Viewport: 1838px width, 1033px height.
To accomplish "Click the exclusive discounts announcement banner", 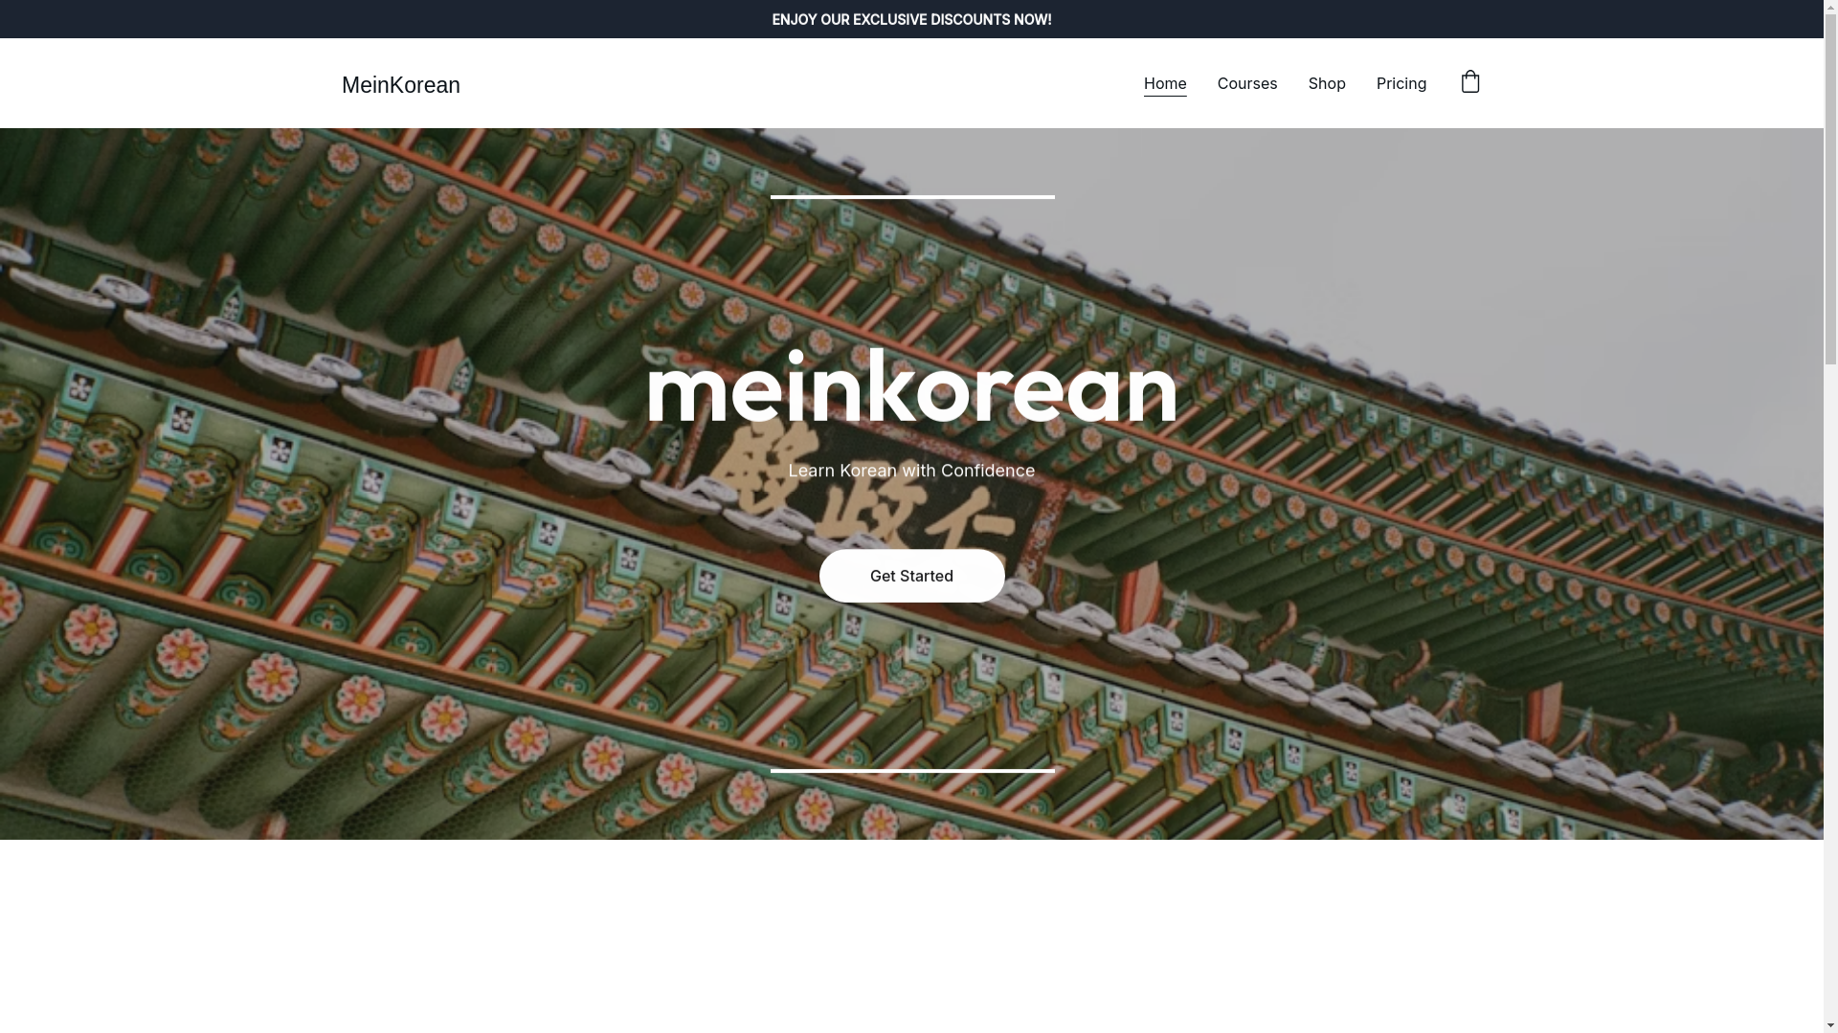I will 910,19.
